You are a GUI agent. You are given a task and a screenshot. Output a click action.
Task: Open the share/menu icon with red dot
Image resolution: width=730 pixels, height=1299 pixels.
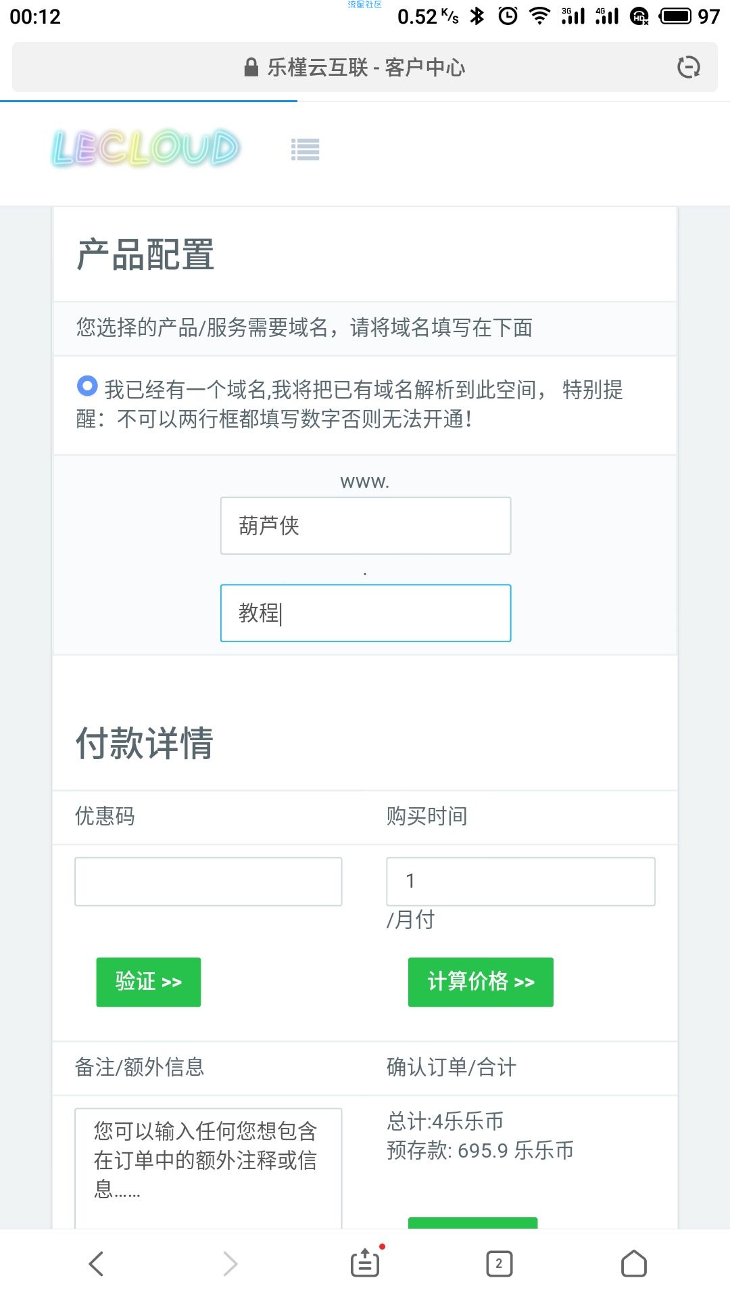point(366,1262)
